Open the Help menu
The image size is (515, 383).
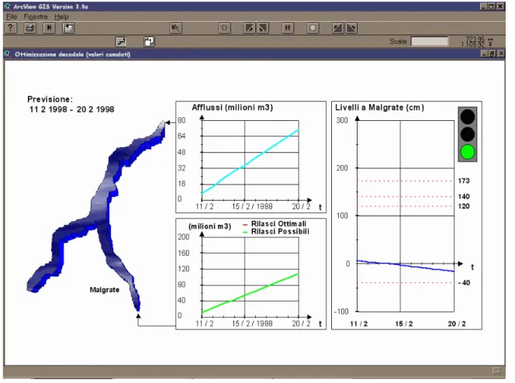[x=61, y=16]
